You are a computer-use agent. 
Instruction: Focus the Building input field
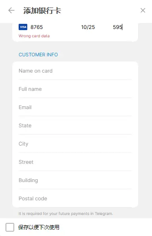pyautogui.click(x=75, y=180)
